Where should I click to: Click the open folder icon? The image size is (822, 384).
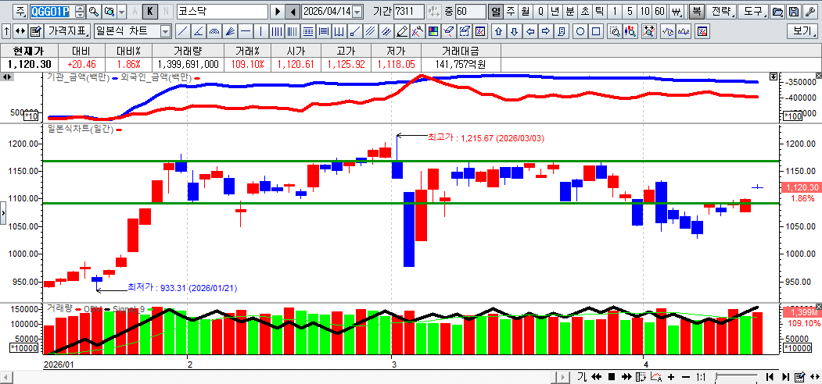[x=777, y=12]
